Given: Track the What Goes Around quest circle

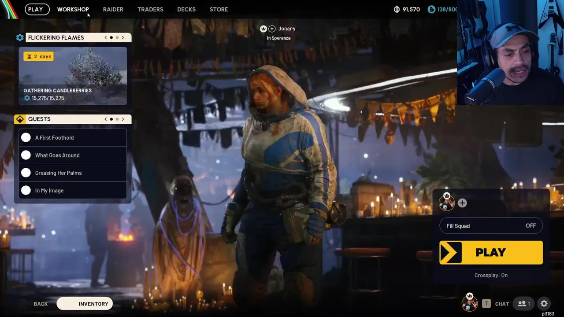Looking at the screenshot, I should (x=26, y=155).
